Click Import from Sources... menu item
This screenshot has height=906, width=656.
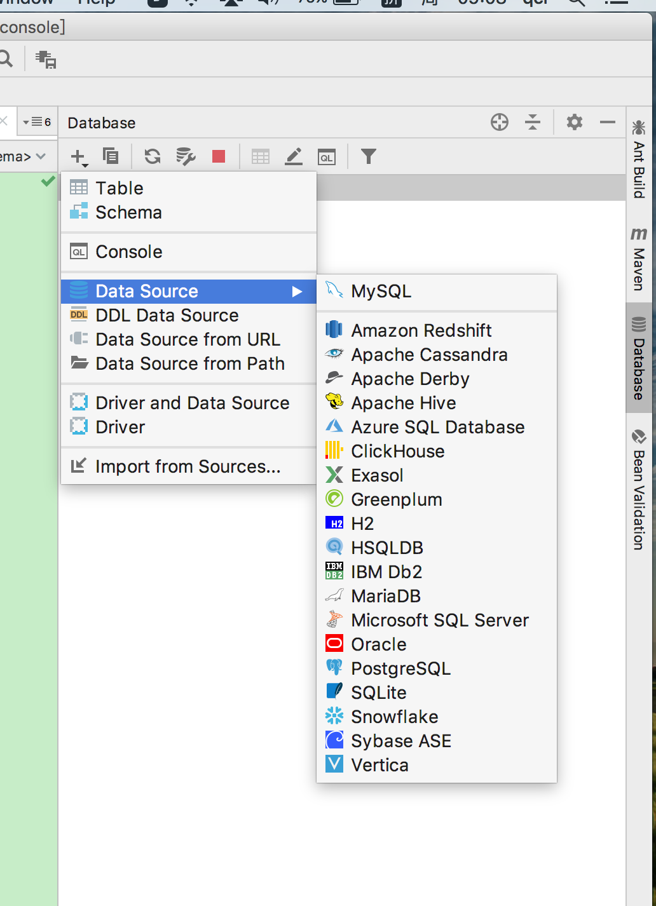coord(189,466)
